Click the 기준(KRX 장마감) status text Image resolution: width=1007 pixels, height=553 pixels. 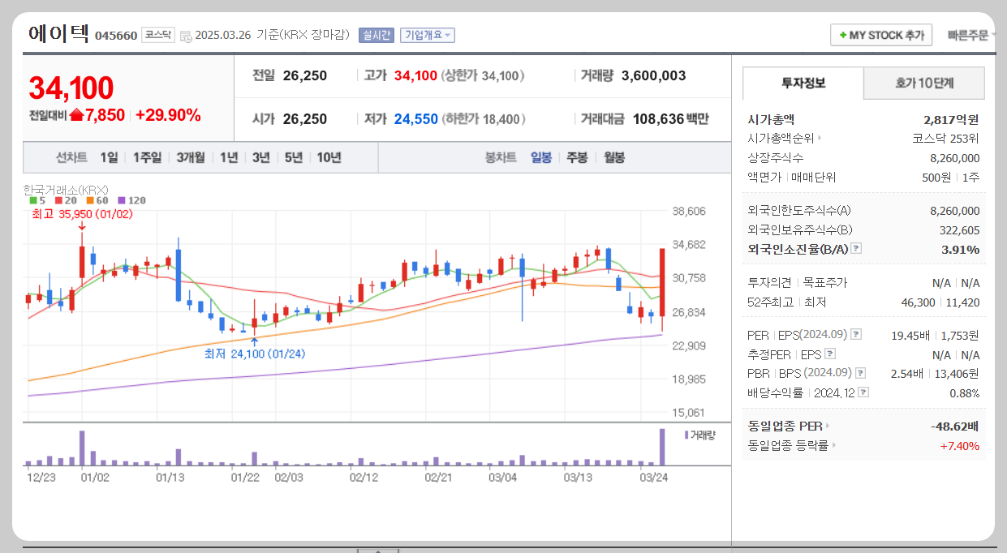point(303,35)
